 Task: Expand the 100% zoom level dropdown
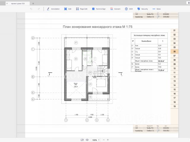95,140
